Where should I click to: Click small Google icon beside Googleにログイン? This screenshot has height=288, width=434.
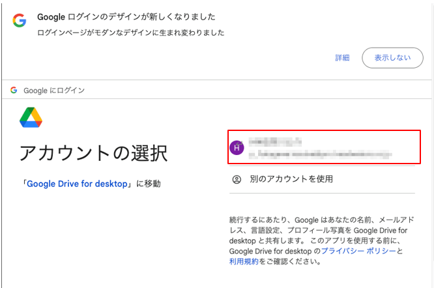(14, 90)
